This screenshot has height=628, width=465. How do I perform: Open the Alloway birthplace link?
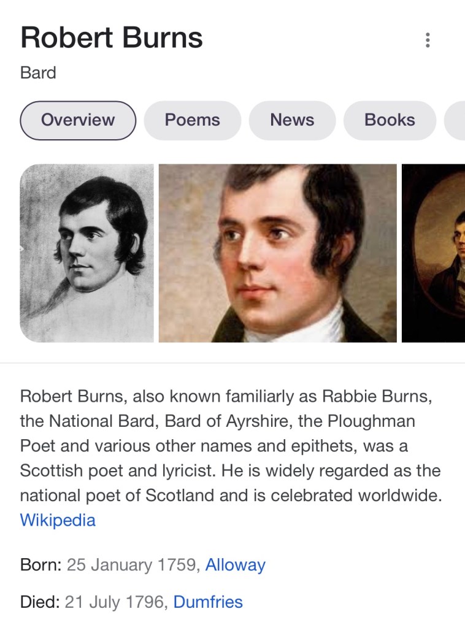[235, 564]
